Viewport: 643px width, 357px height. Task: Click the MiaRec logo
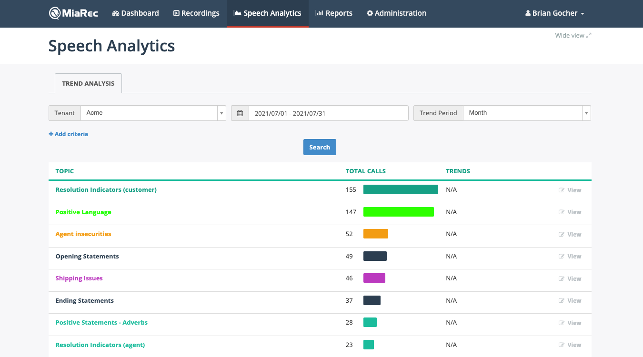(73, 13)
